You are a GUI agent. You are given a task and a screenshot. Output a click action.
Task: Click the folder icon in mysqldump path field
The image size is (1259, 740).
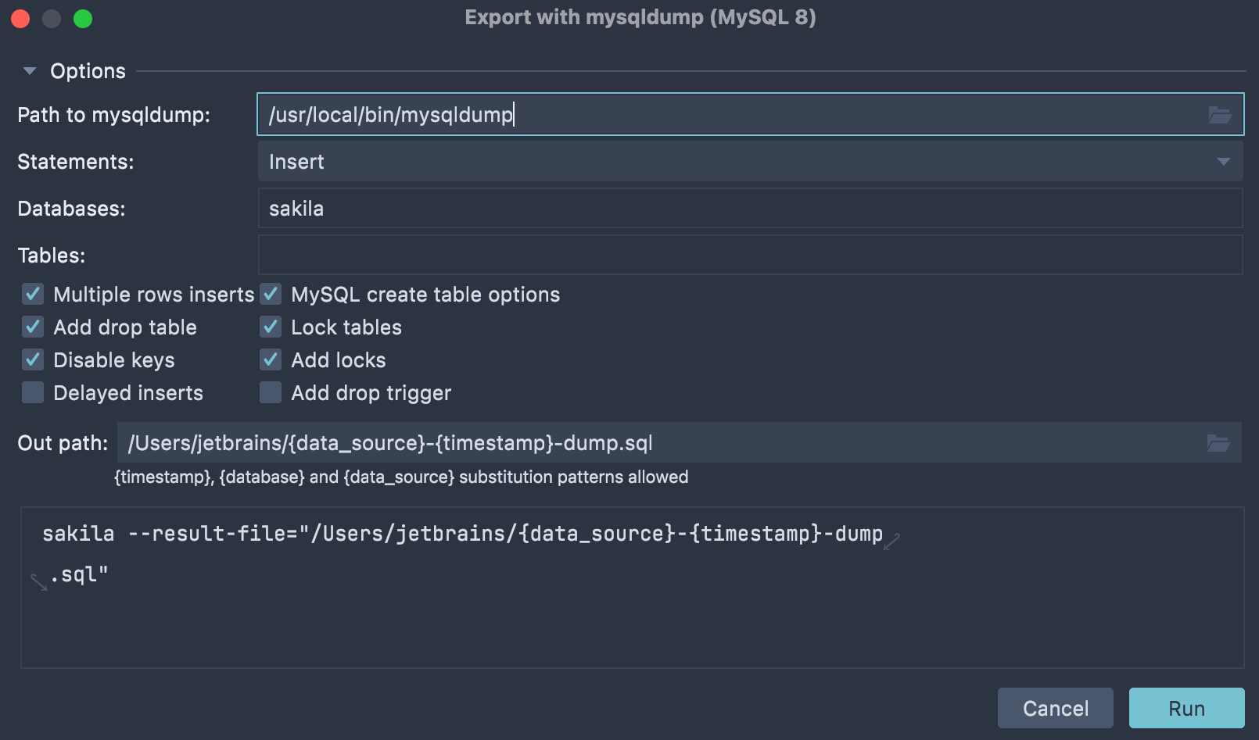coord(1219,115)
